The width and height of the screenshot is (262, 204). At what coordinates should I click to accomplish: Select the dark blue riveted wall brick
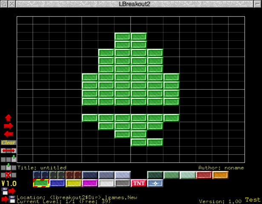click(41, 175)
